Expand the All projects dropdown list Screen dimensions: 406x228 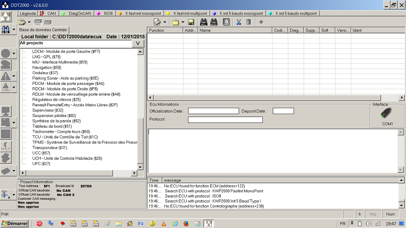138,43
